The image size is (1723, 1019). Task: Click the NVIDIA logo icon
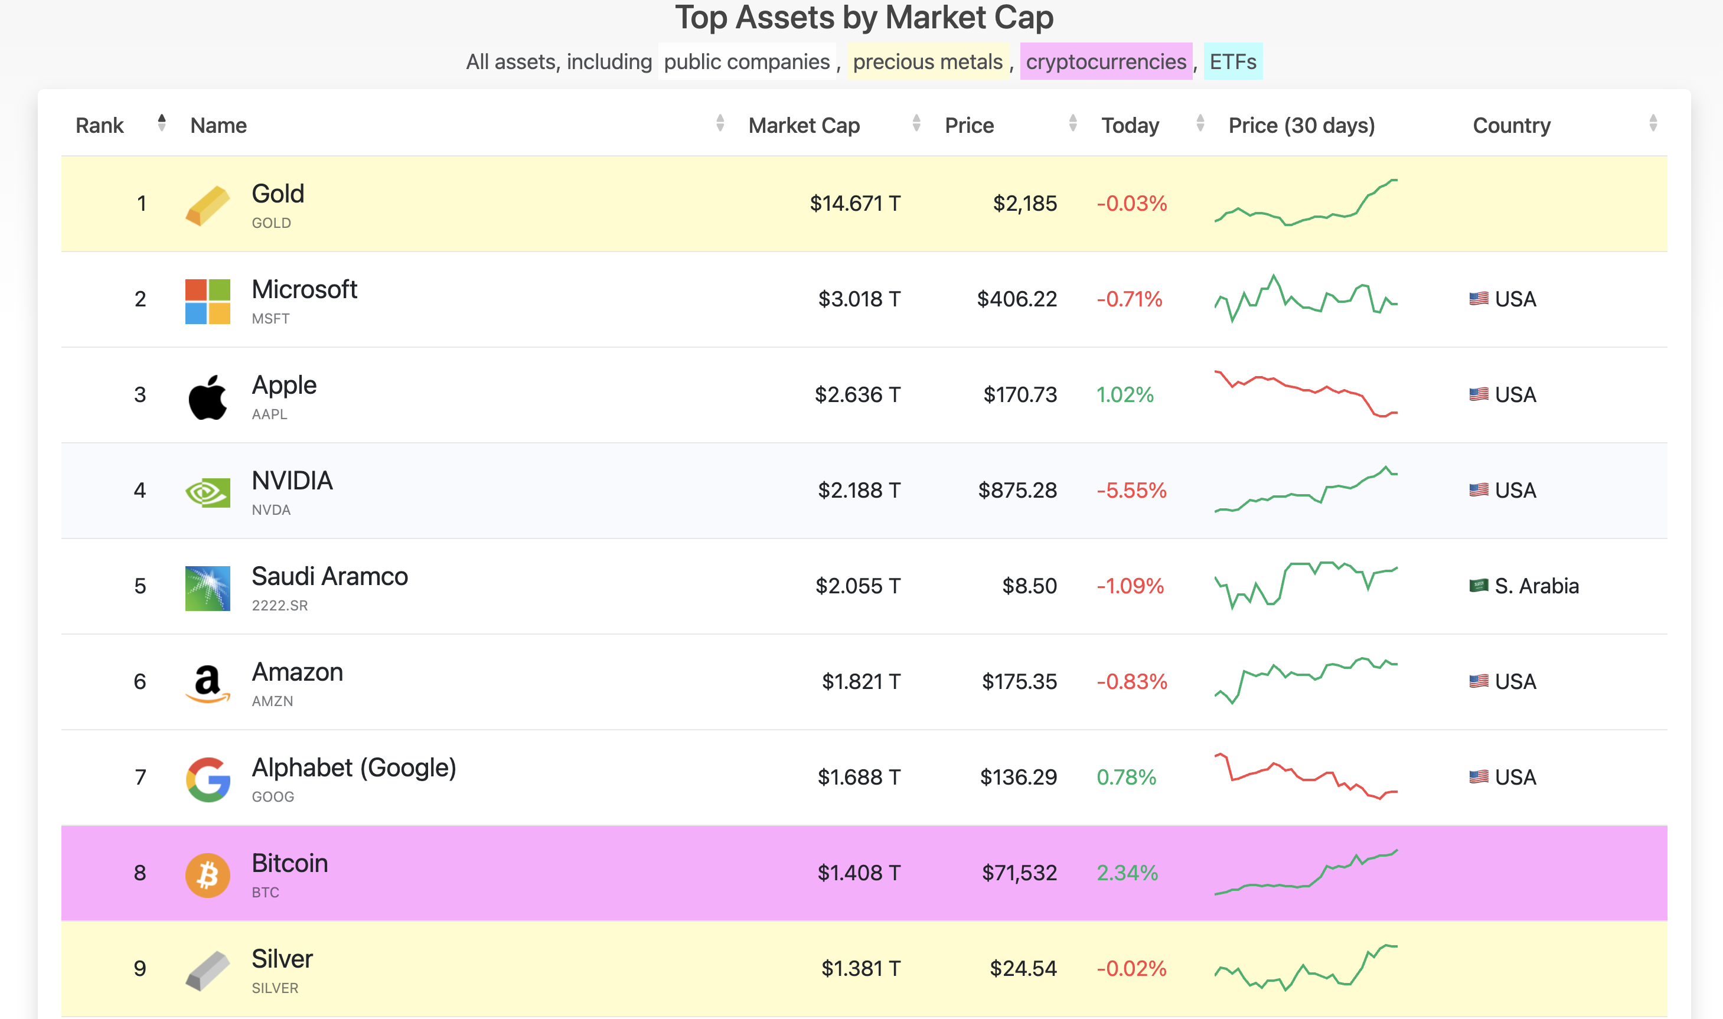tap(207, 492)
